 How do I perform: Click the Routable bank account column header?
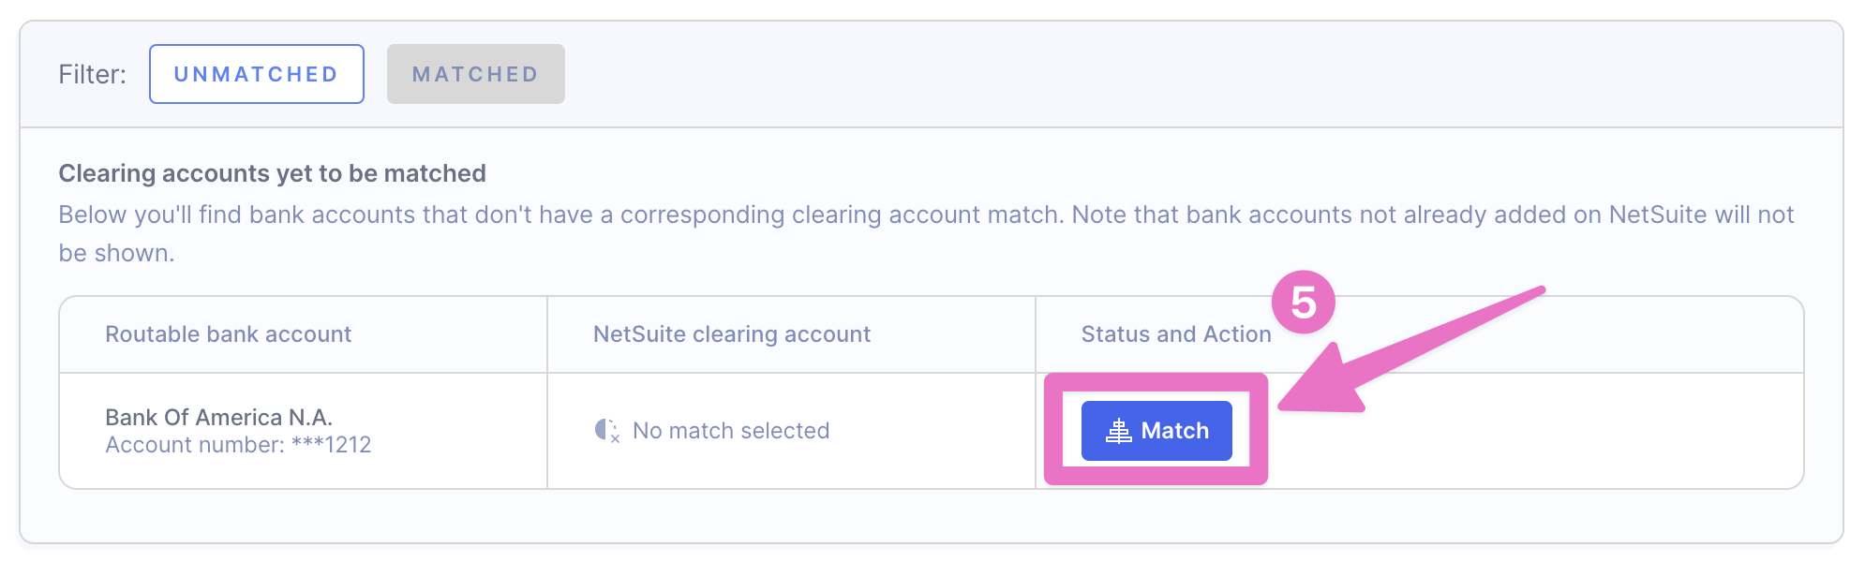point(228,334)
